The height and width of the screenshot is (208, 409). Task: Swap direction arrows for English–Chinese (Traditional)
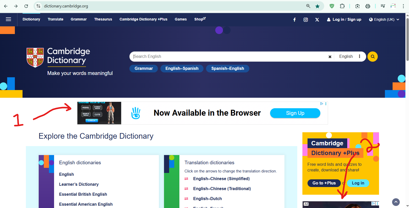(x=186, y=189)
